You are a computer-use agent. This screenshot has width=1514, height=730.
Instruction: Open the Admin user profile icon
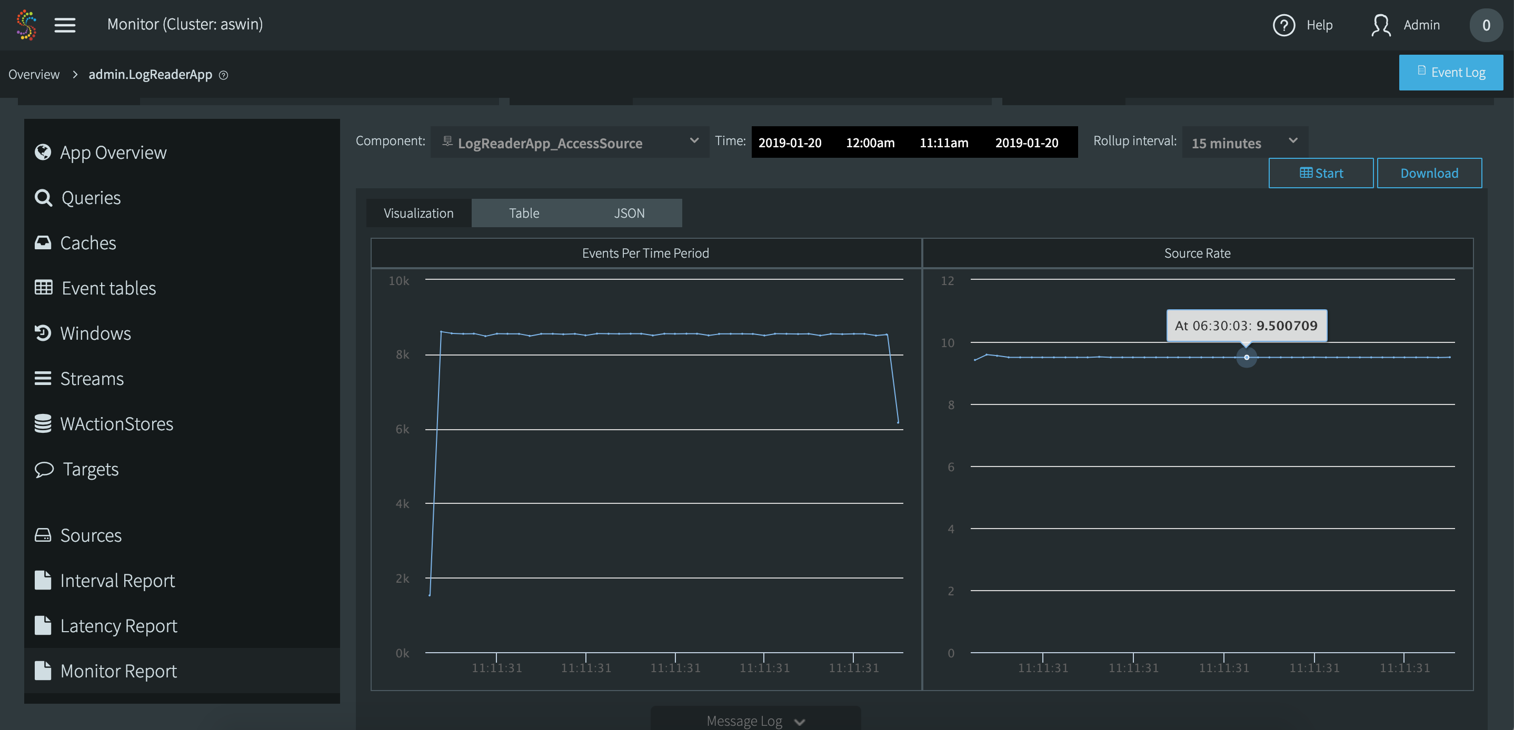[1381, 25]
